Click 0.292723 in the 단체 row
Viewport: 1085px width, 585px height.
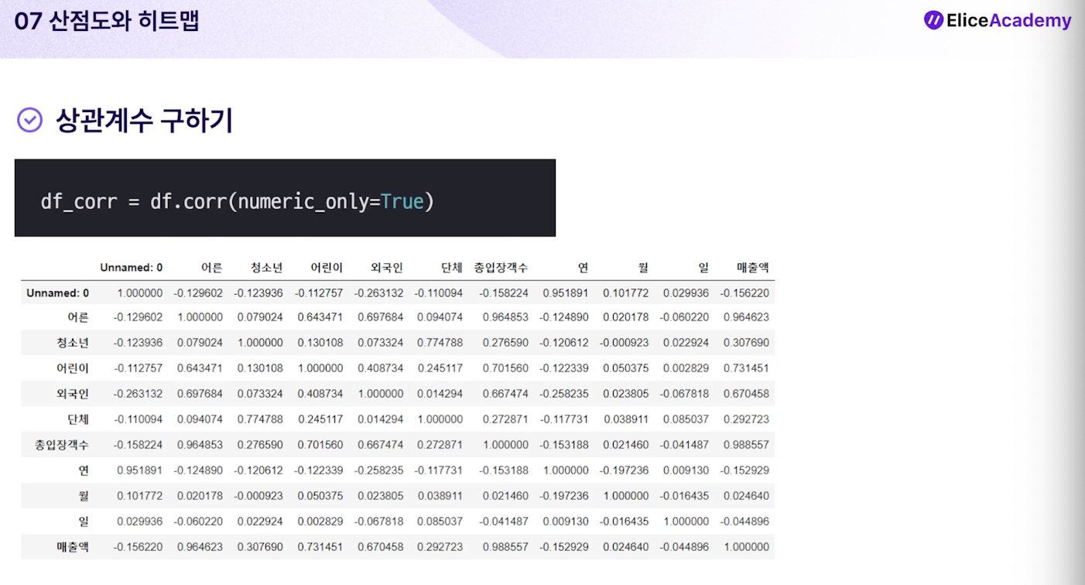click(x=746, y=419)
